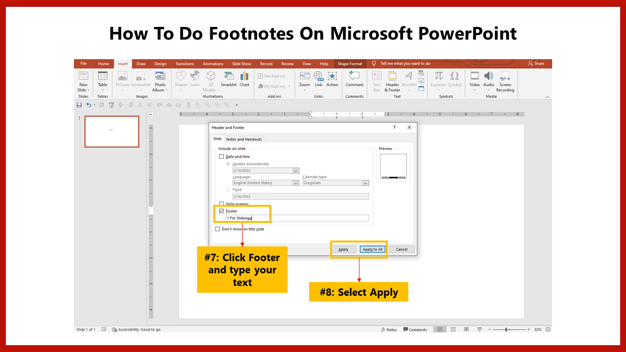Start Screen Recording
Screen dimensions: 626x352
505,81
